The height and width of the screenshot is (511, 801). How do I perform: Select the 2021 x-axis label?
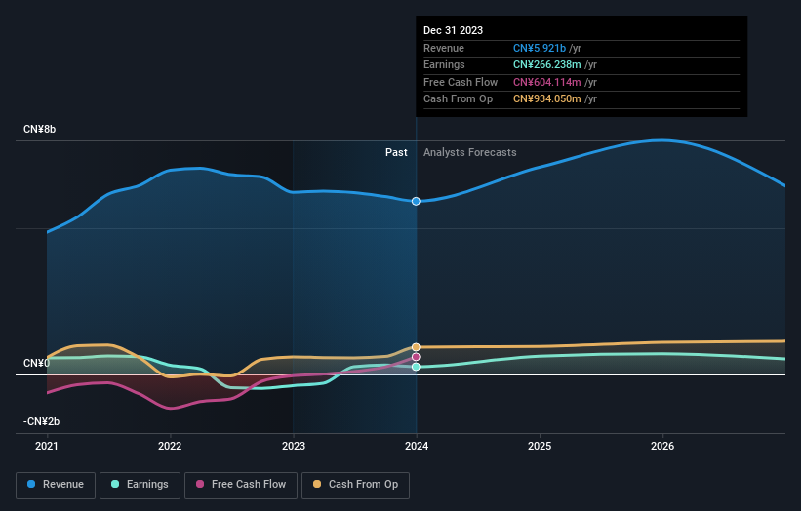[x=47, y=446]
